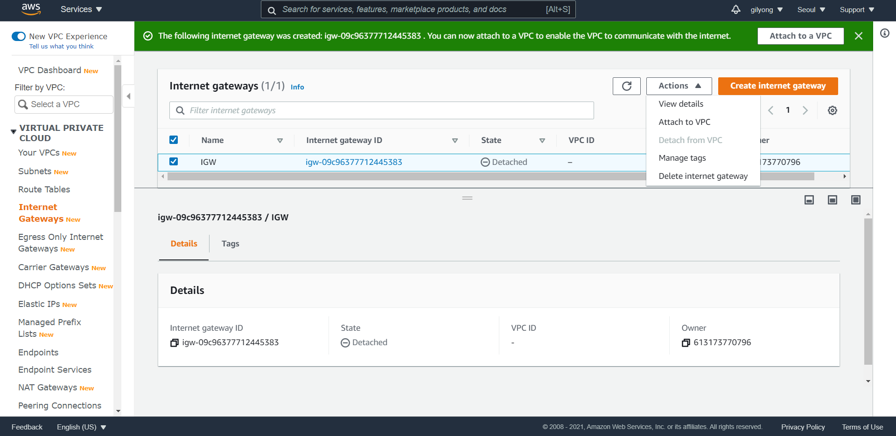
Task: Focus the Filter internet gateways field
Action: point(381,110)
